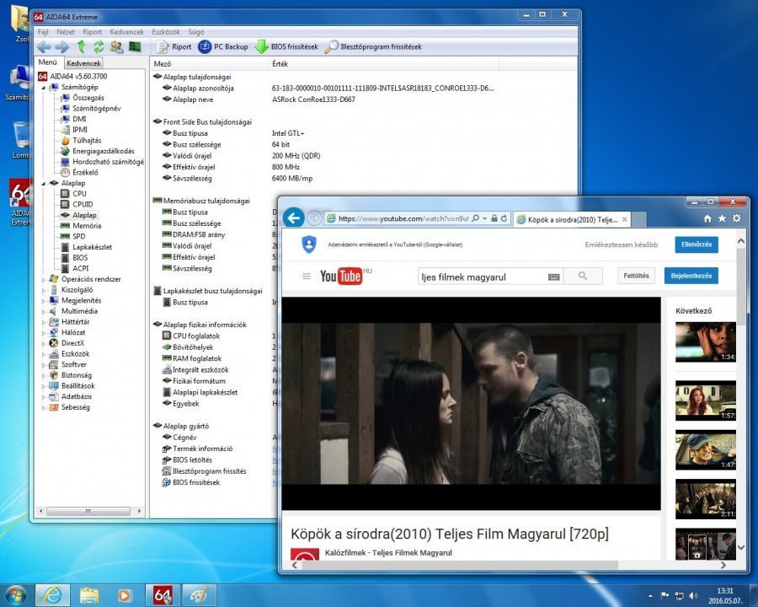Image resolution: width=758 pixels, height=607 pixels.
Task: Open Windows Media Player from the taskbar
Action: 125,595
